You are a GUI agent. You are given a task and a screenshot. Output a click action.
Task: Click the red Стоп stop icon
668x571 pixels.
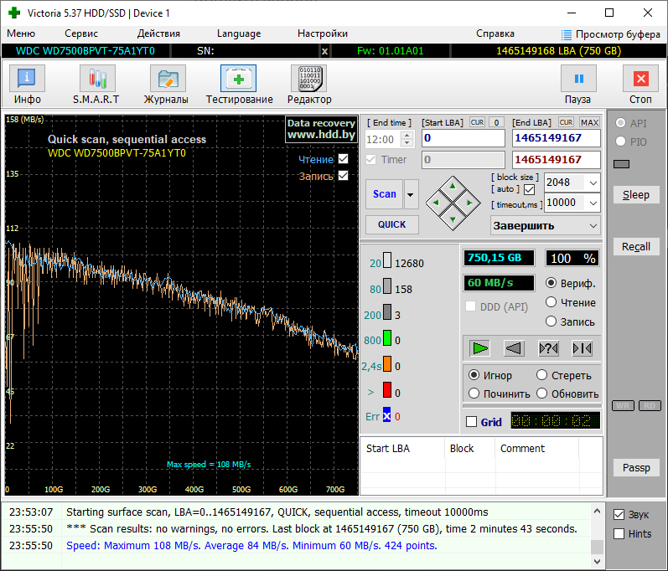(640, 80)
